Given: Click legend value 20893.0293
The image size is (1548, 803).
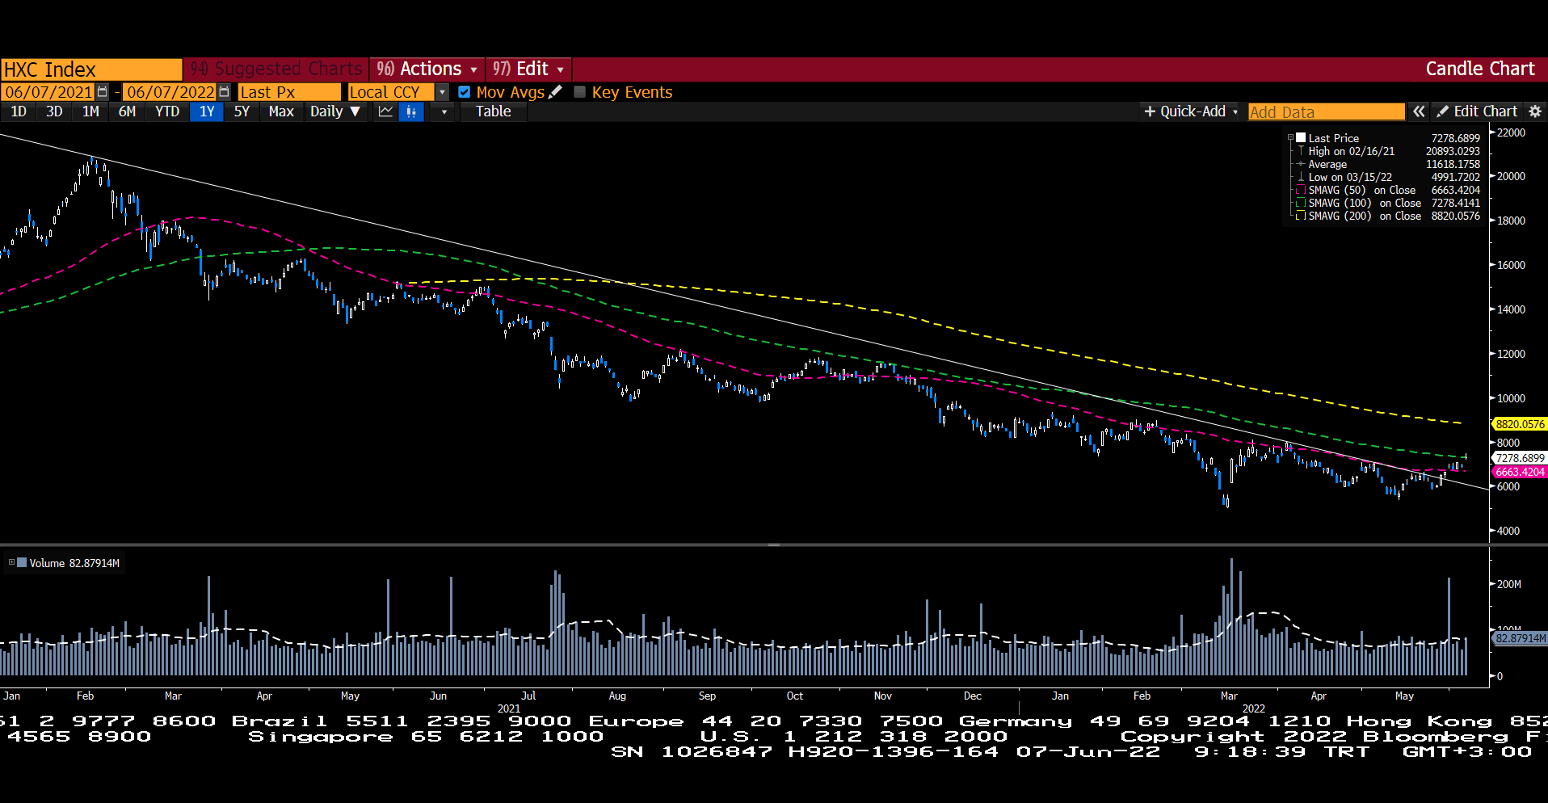Looking at the screenshot, I should click(x=1453, y=151).
